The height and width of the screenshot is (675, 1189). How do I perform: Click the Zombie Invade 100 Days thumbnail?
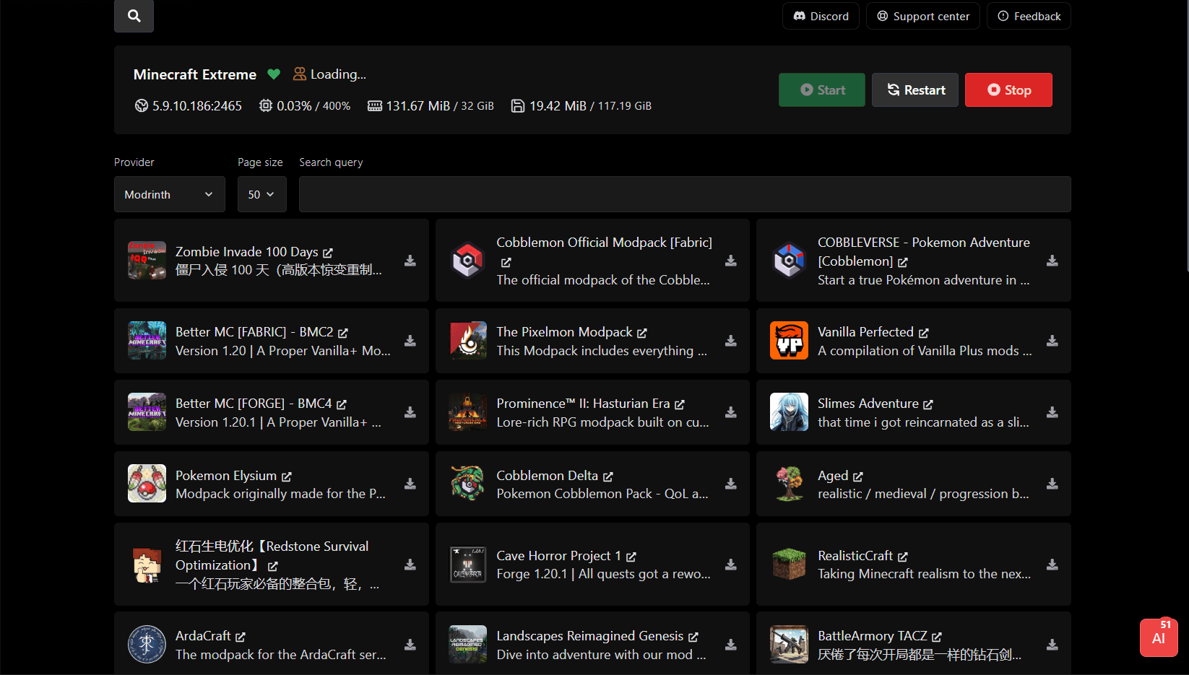tap(147, 261)
